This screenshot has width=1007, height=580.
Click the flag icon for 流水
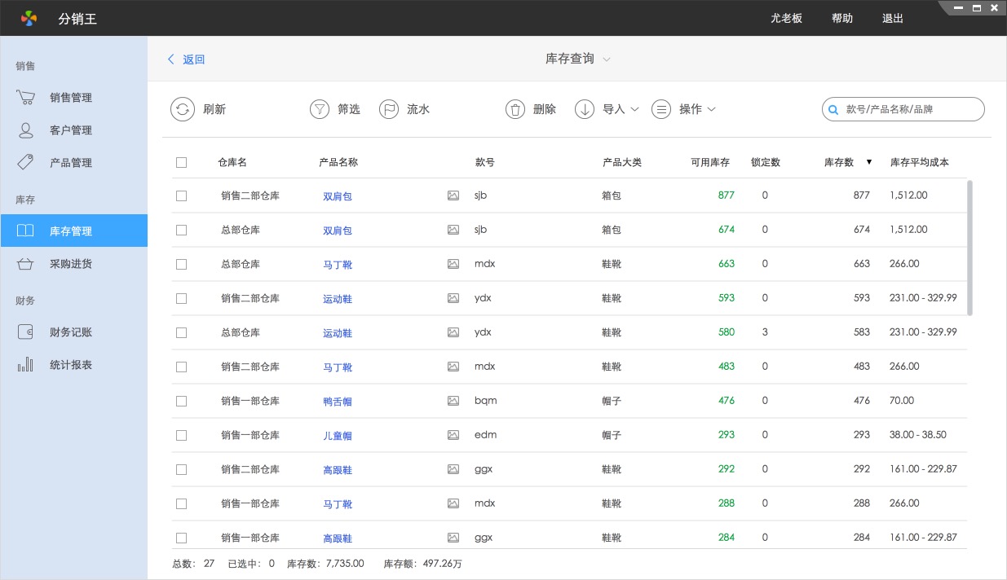pyautogui.click(x=389, y=109)
